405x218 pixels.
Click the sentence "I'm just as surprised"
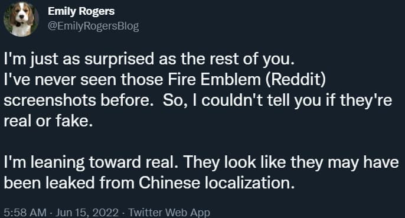coord(79,60)
